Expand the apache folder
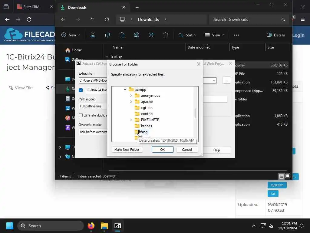 tap(131, 102)
